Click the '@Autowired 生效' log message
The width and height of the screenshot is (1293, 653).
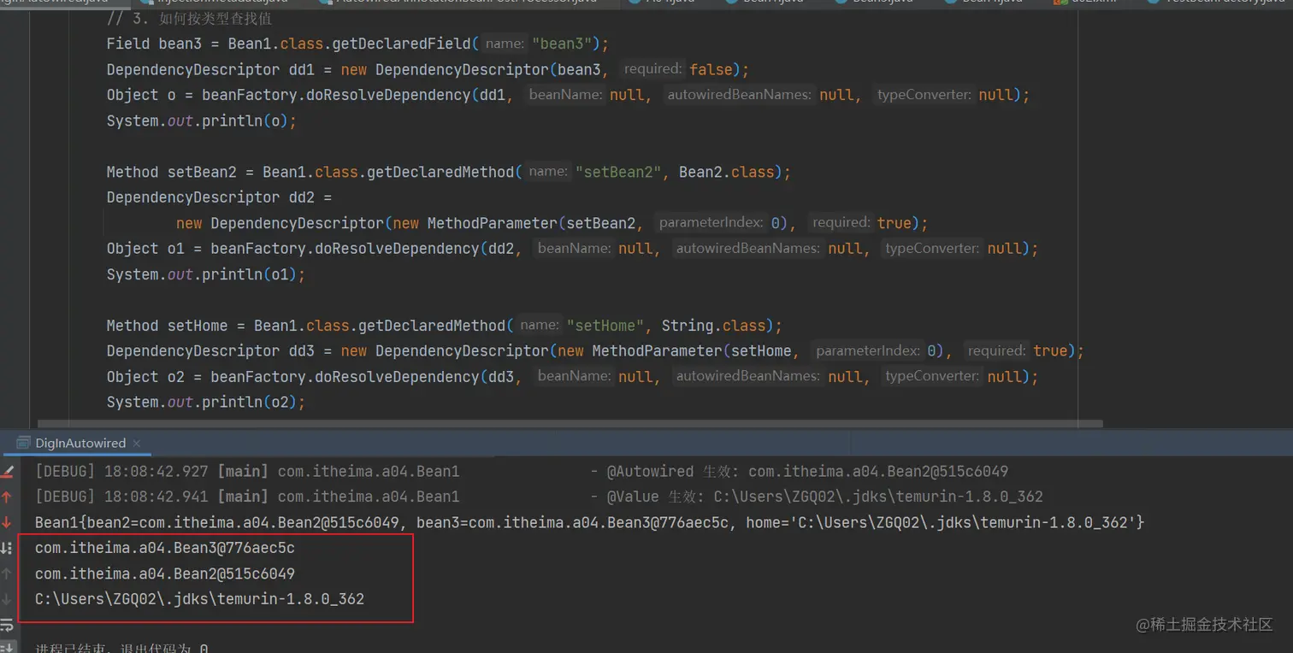click(x=807, y=471)
